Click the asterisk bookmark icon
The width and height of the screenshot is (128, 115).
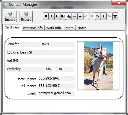(x=104, y=16)
